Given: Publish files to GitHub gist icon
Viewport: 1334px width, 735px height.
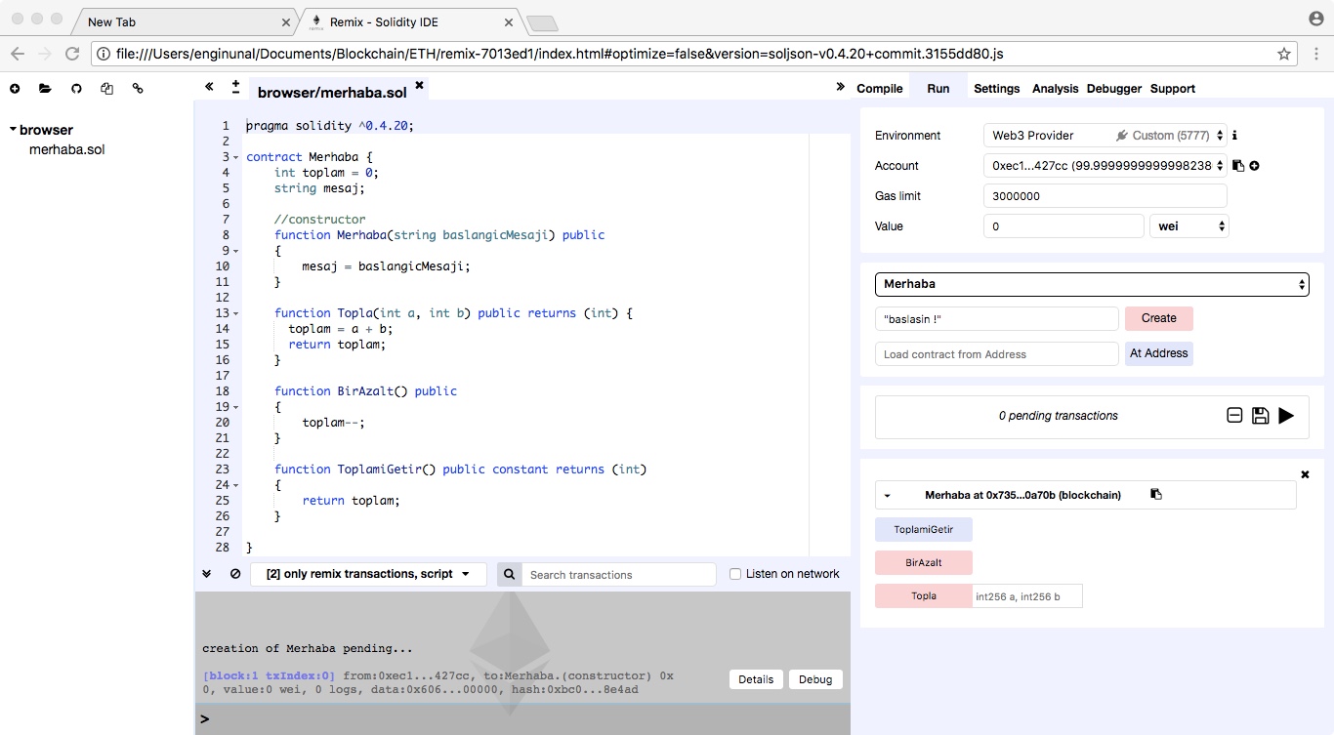Looking at the screenshot, I should point(76,89).
